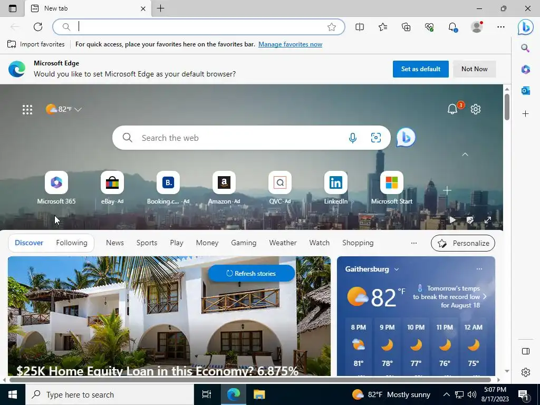This screenshot has height=405, width=540.
Task: Click Import favorites
Action: [36, 44]
